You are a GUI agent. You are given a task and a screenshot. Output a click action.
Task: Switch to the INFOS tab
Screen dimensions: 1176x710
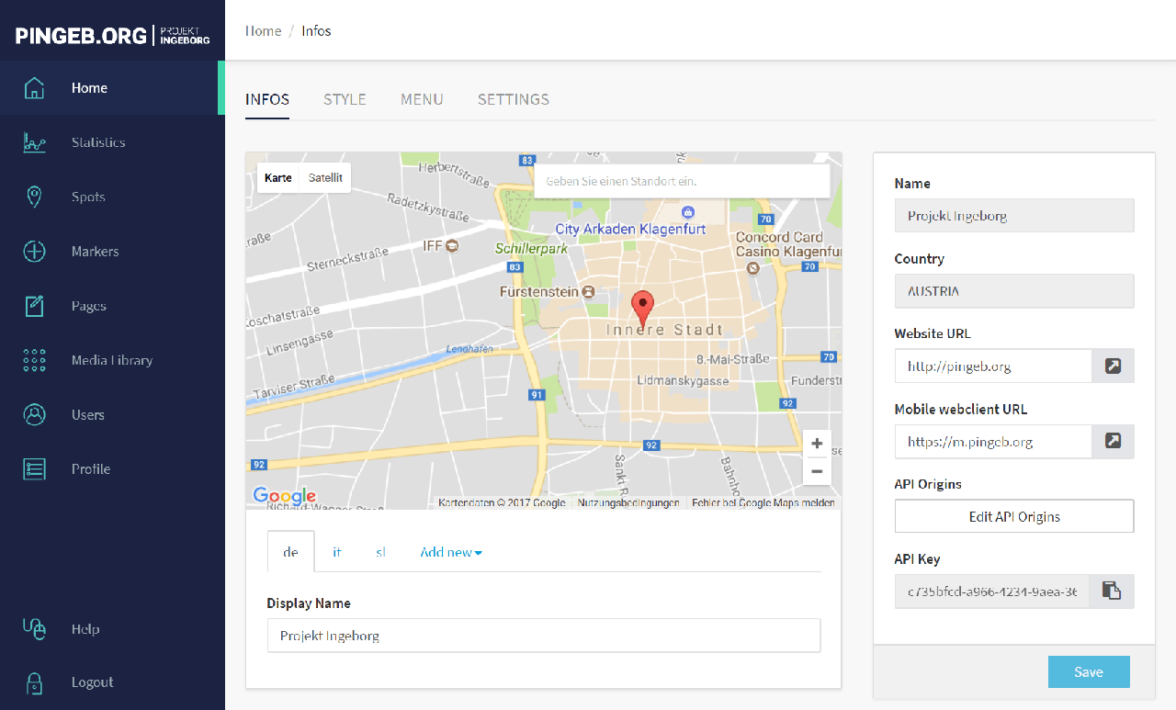pyautogui.click(x=267, y=99)
